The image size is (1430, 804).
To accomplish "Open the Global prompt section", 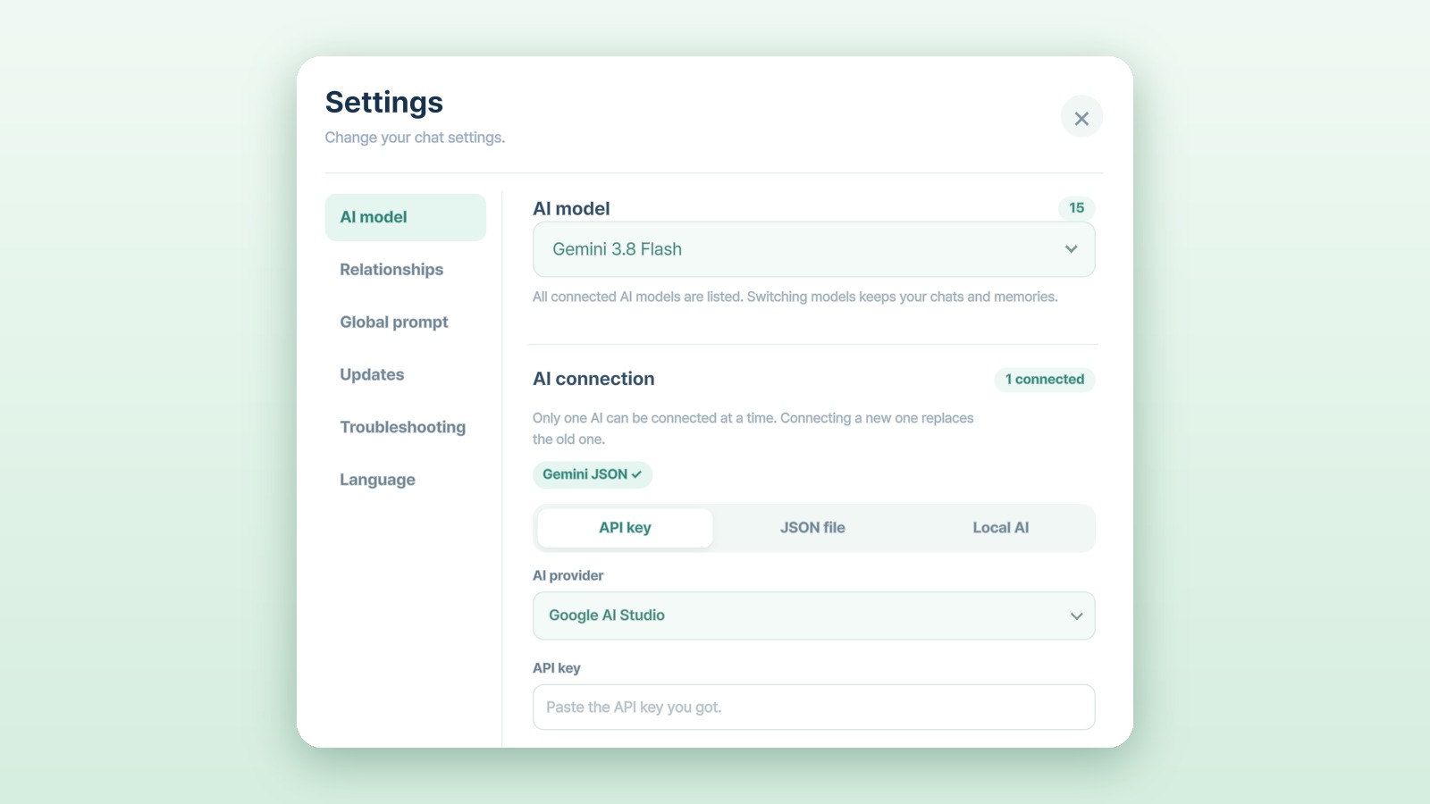I will (x=405, y=322).
